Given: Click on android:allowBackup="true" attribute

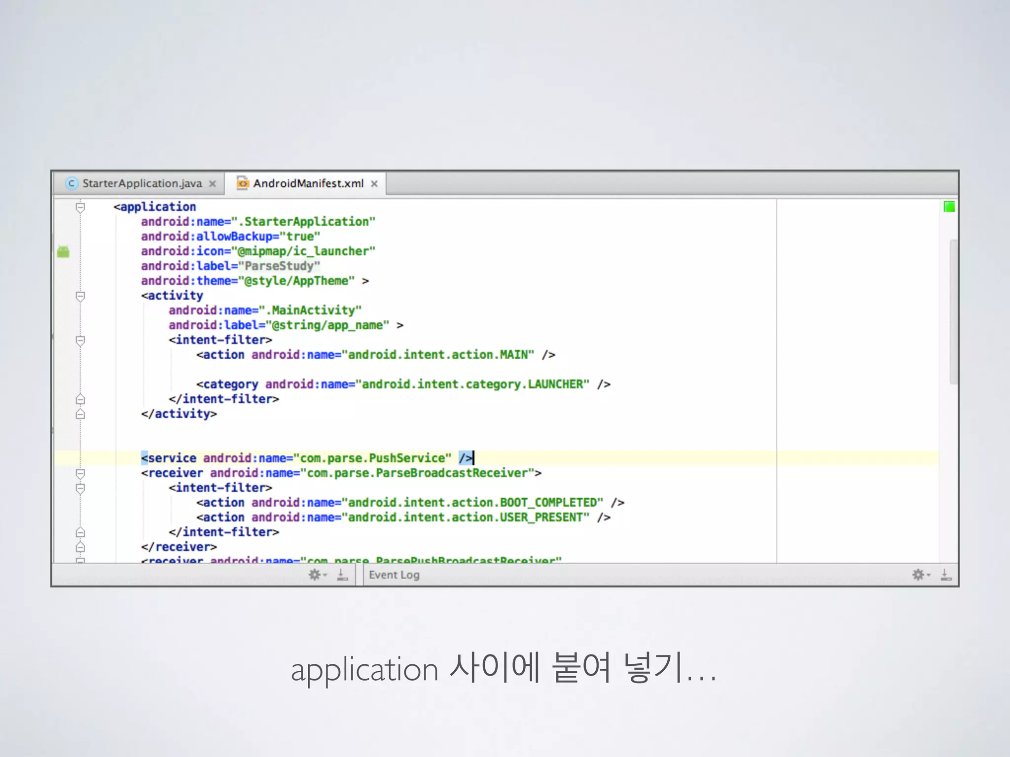Looking at the screenshot, I should coord(231,237).
